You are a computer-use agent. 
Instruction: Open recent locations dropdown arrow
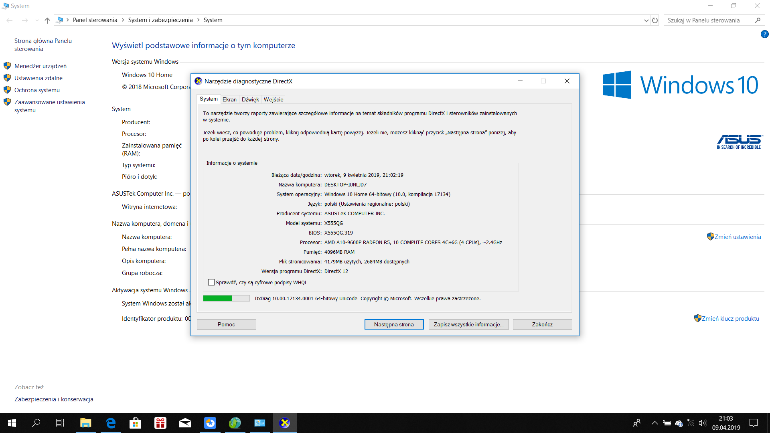pyautogui.click(x=37, y=20)
